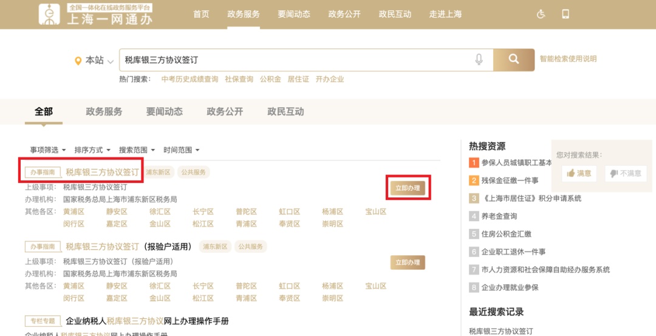
Task: Click the microphone voice search icon
Action: click(x=479, y=60)
